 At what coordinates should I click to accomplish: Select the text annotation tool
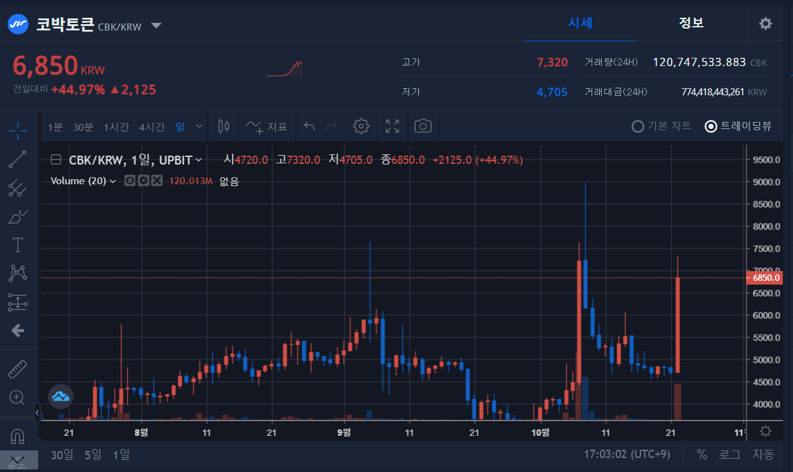[x=18, y=245]
